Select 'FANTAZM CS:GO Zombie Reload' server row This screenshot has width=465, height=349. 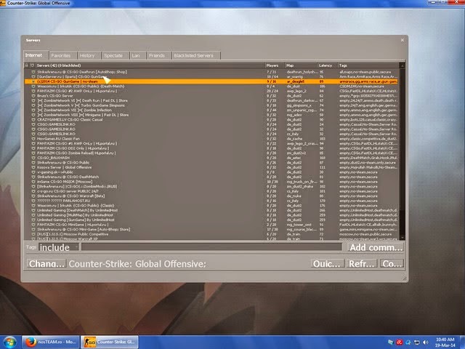pos(211,153)
